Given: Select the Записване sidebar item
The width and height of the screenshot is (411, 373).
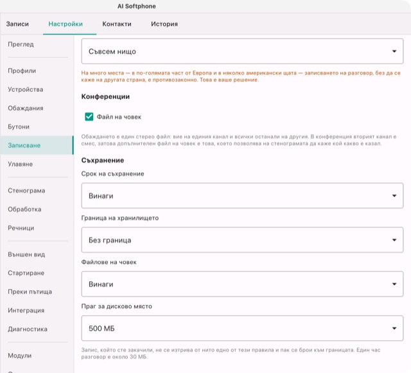Looking at the screenshot, I should coord(37,145).
